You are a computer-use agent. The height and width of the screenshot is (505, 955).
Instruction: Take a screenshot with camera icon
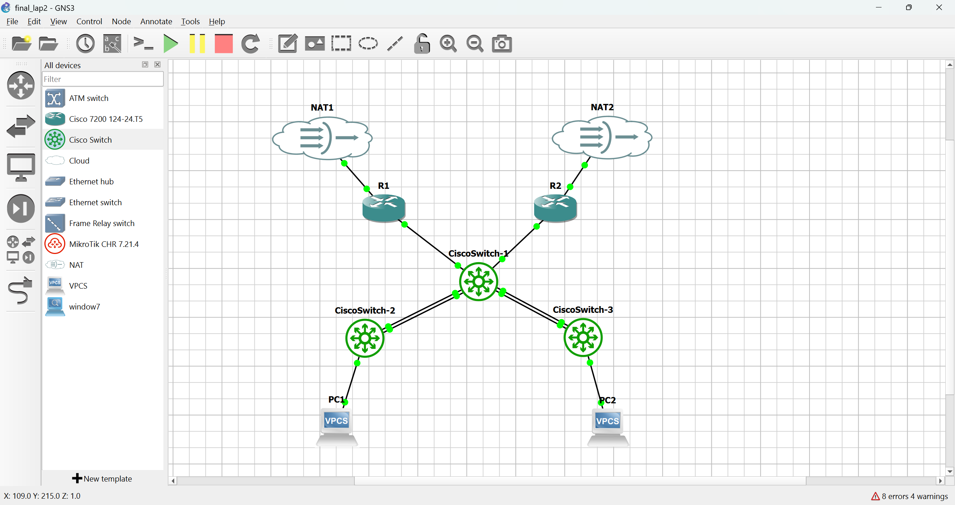(502, 44)
